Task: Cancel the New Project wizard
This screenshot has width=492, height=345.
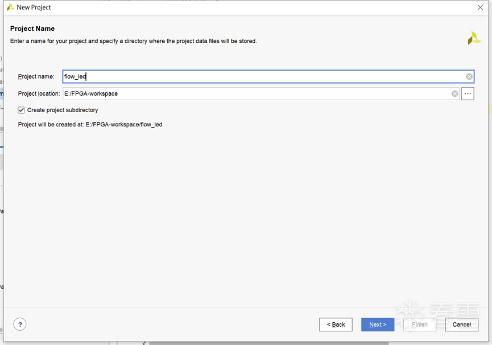Action: (x=461, y=325)
